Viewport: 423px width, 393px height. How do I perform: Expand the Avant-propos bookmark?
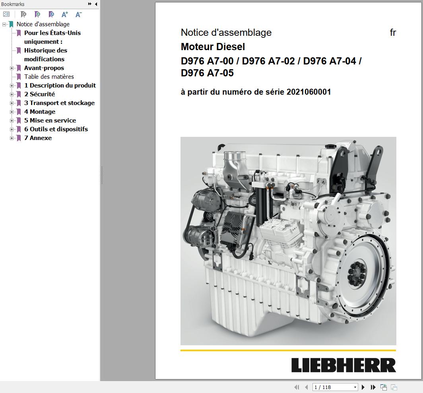pyautogui.click(x=12, y=68)
